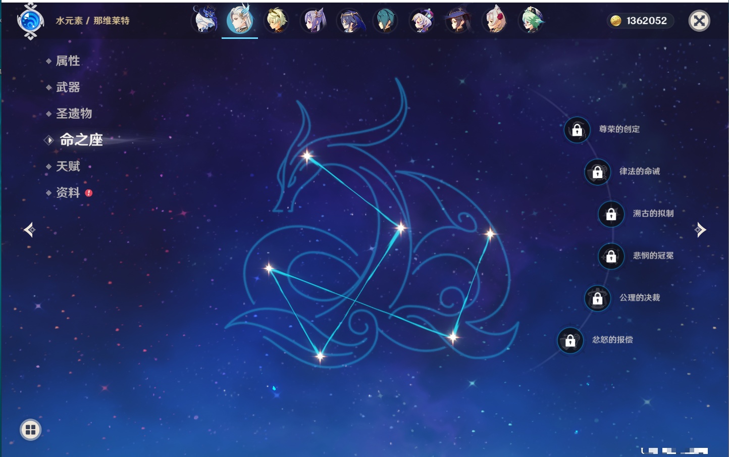The height and width of the screenshot is (457, 729).
Task: Click the Hydro element emblem
Action: pyautogui.click(x=30, y=21)
